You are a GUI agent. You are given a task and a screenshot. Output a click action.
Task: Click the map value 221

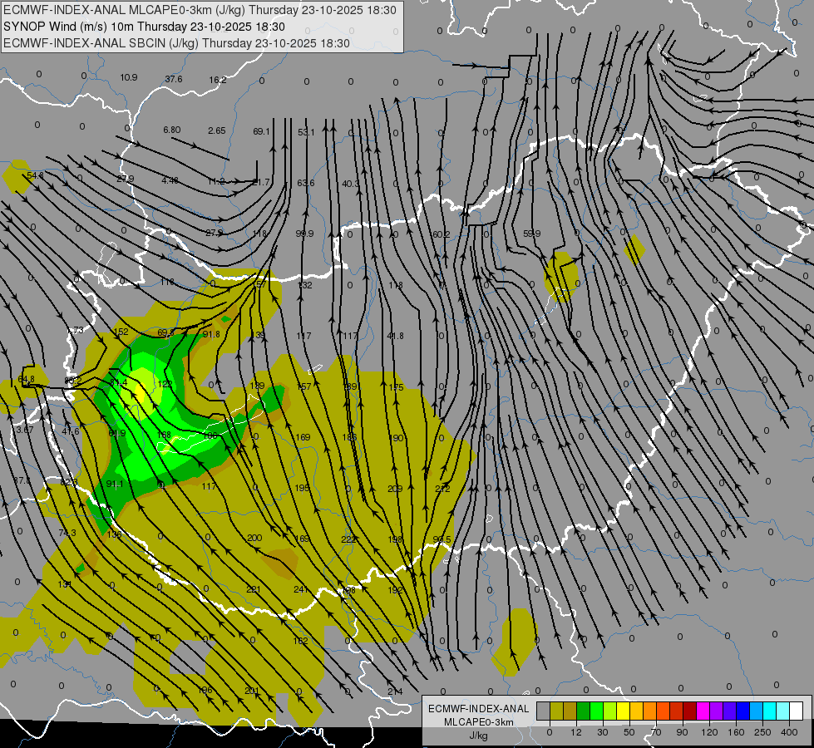point(254,589)
